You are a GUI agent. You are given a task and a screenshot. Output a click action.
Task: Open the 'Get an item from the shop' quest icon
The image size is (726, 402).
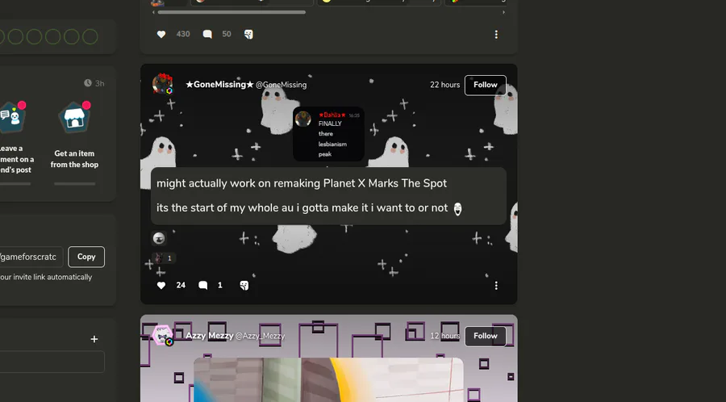tap(74, 118)
